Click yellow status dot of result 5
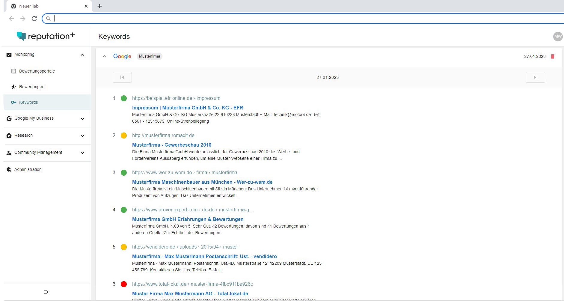 [x=124, y=247]
